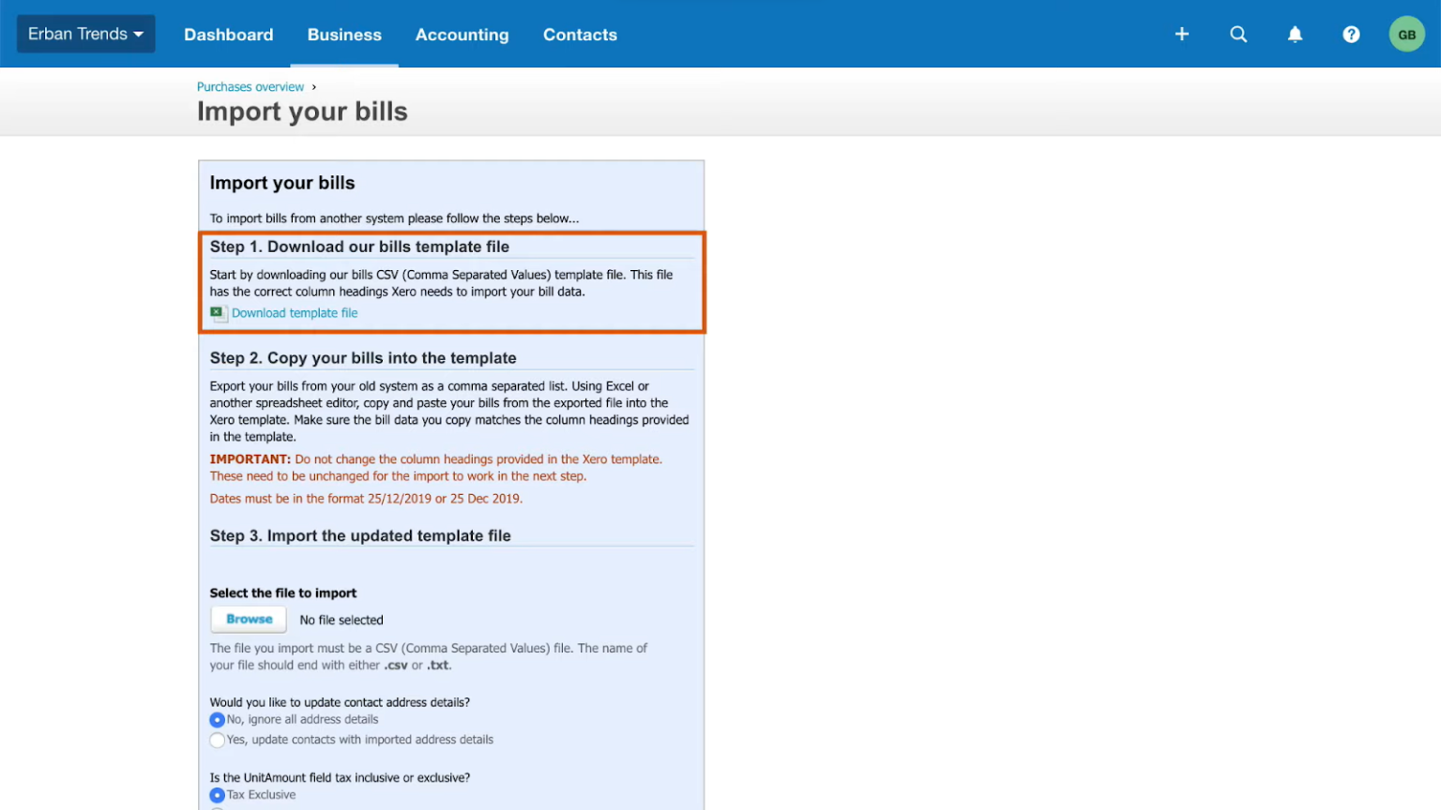1441x810 pixels.
Task: Choose Yes, update contacts with imported address details
Action: coord(217,740)
